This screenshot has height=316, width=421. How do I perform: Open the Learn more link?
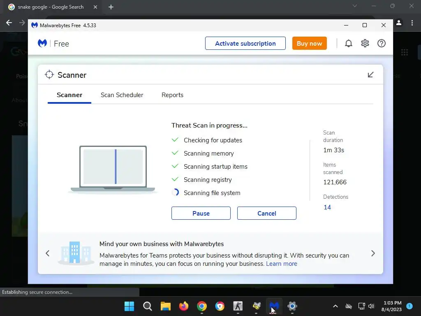point(281,264)
